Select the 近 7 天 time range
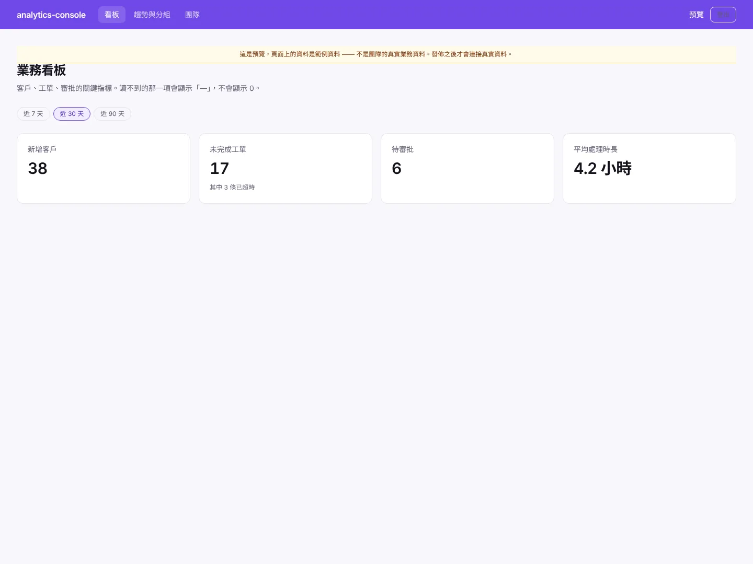753x564 pixels. tap(33, 114)
